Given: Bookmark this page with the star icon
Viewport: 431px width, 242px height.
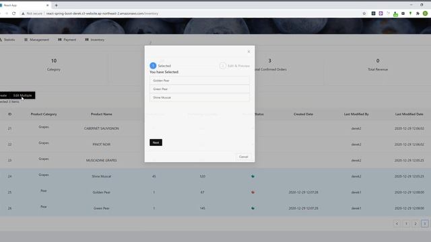Looking at the screenshot, I should coord(364,13).
